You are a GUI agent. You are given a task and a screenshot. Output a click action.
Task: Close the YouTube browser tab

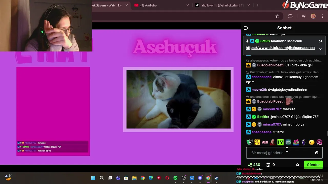click(x=188, y=5)
